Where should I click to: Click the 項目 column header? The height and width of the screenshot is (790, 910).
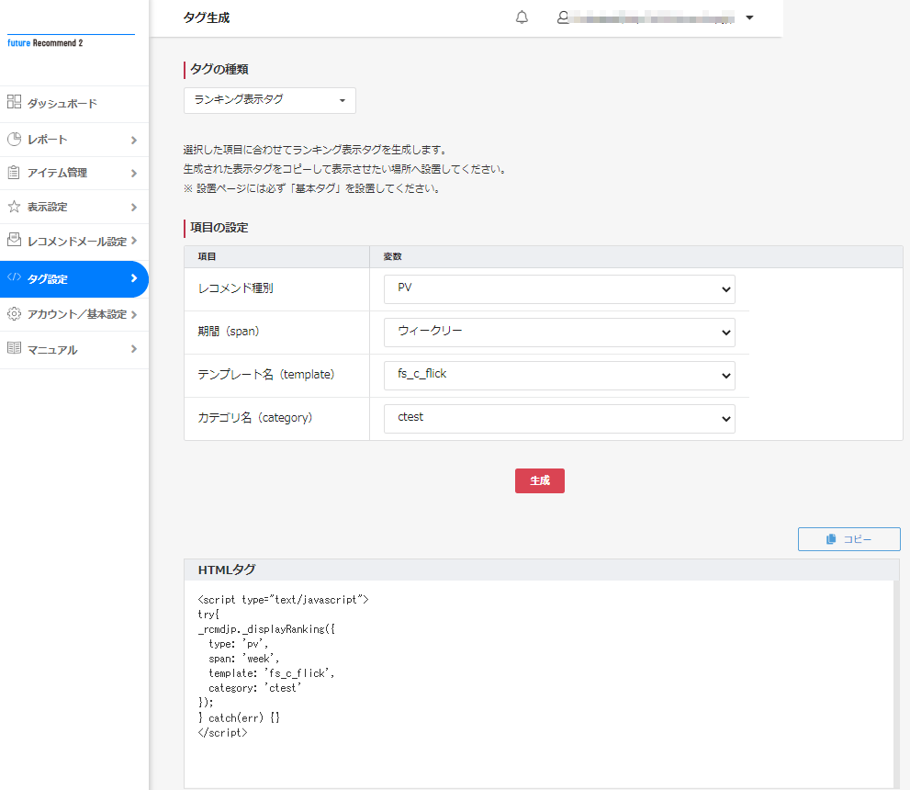point(207,256)
